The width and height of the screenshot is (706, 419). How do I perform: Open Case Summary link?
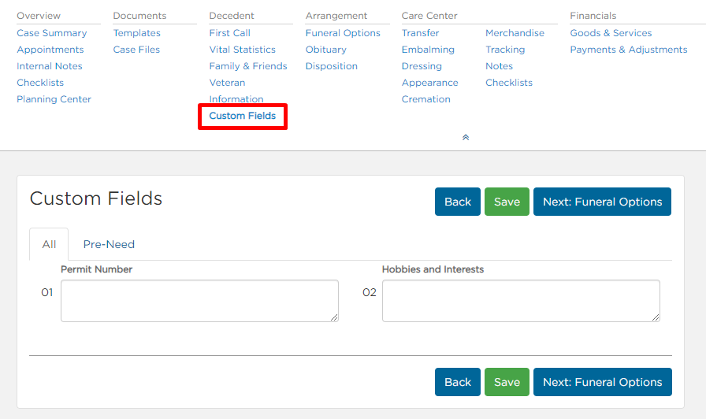point(52,33)
